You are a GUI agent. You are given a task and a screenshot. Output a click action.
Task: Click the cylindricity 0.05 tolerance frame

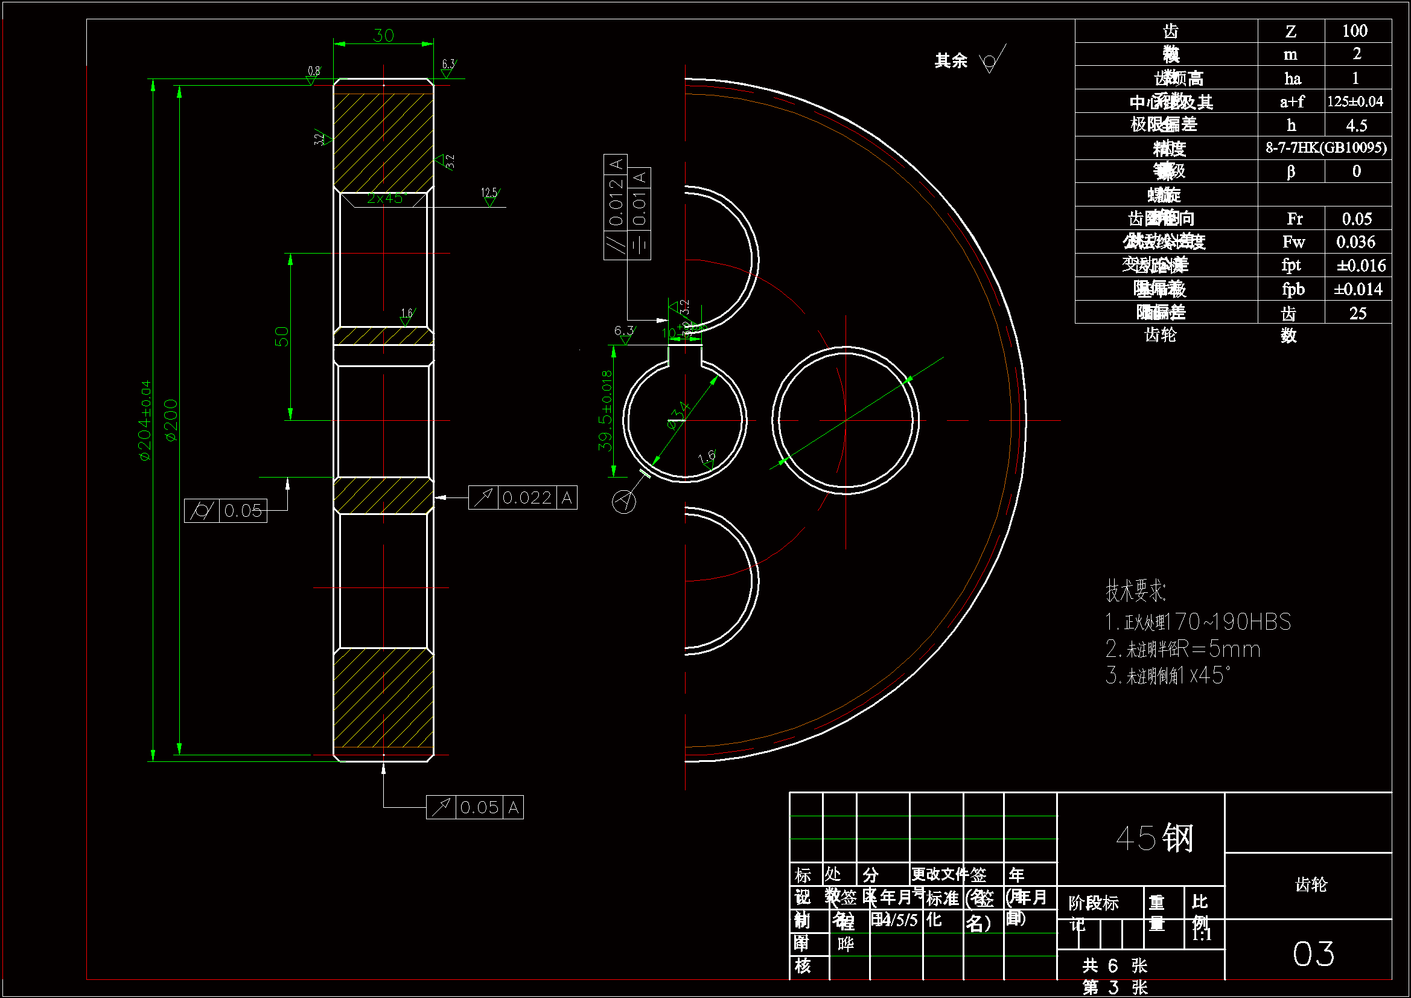click(x=226, y=510)
